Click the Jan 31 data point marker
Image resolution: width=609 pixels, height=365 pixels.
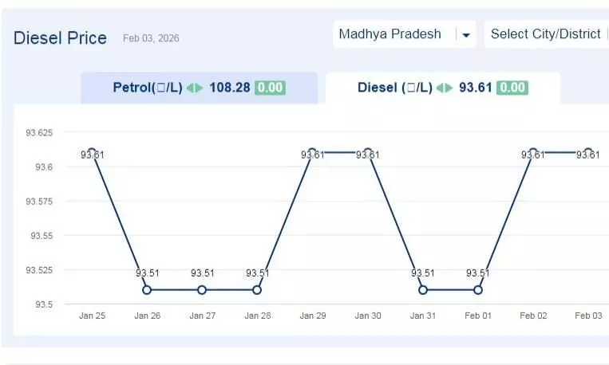tap(423, 290)
